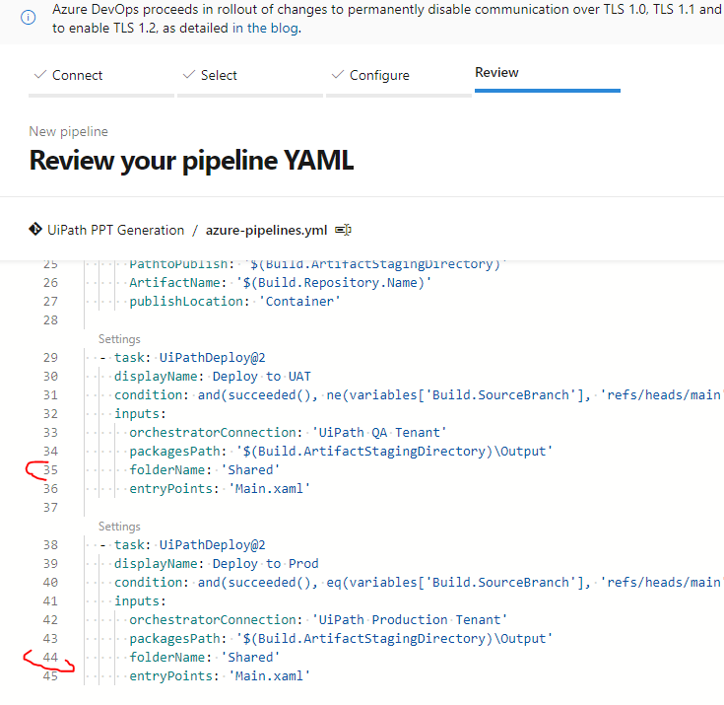
Task: Click the publishLocation 'Container' line
Action: point(234,302)
